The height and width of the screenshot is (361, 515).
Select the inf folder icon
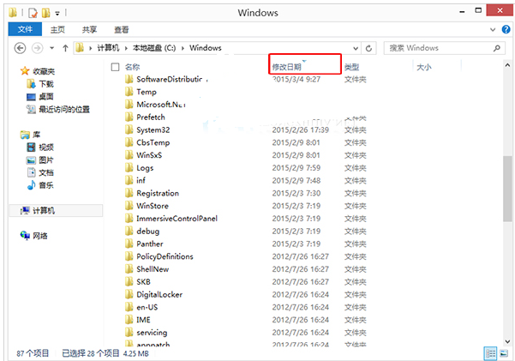129,180
